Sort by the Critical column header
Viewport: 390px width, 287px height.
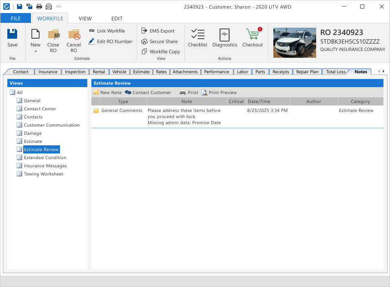[x=236, y=101]
